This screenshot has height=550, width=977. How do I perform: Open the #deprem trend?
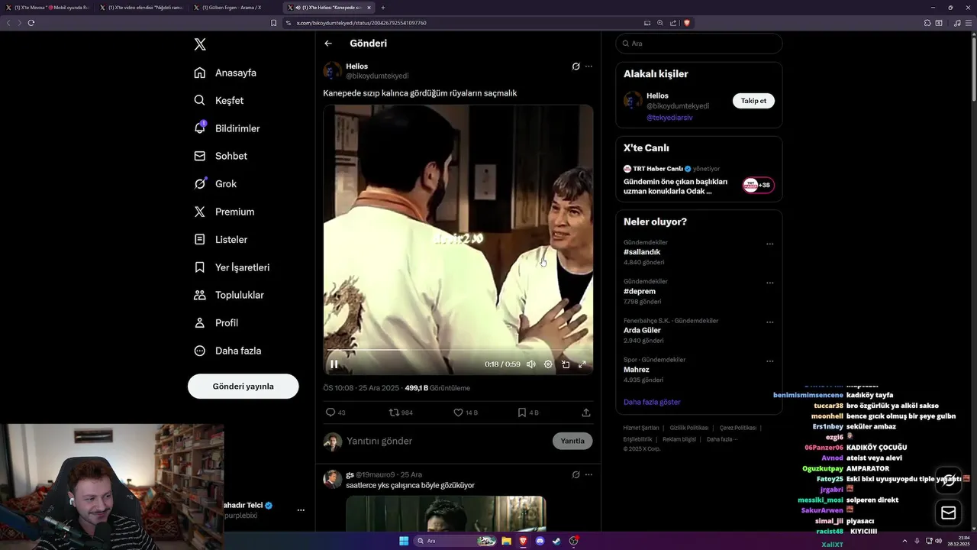[x=640, y=291]
